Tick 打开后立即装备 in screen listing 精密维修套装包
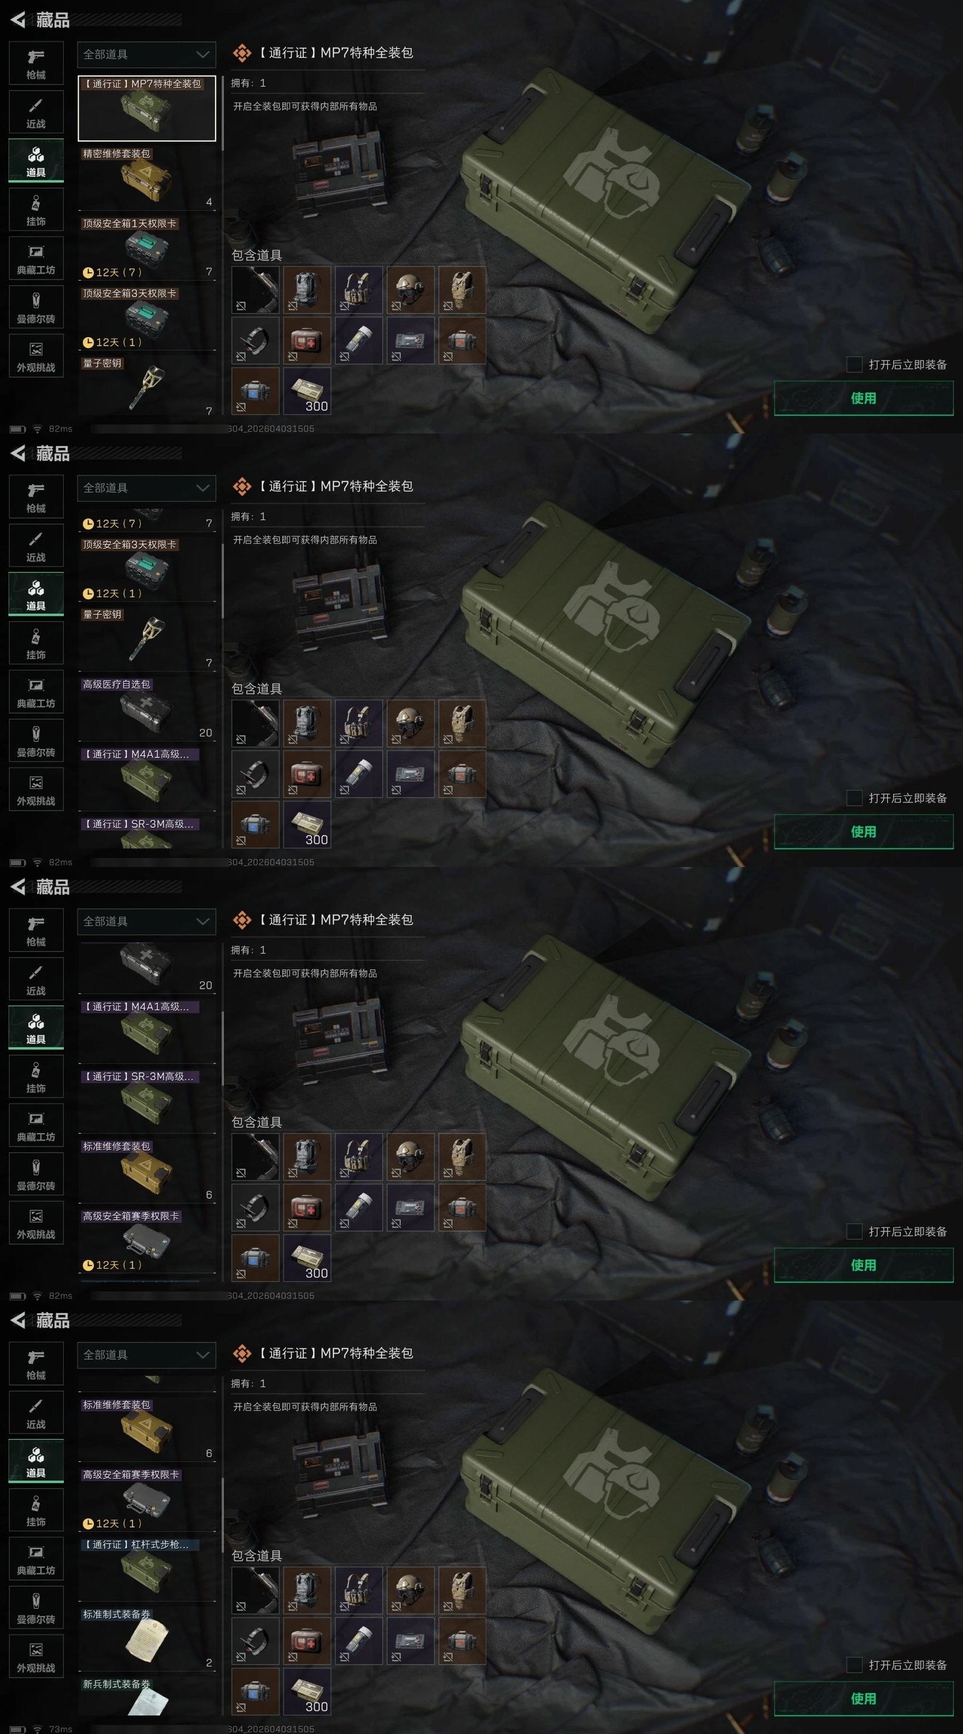The image size is (963, 1734). tap(854, 364)
